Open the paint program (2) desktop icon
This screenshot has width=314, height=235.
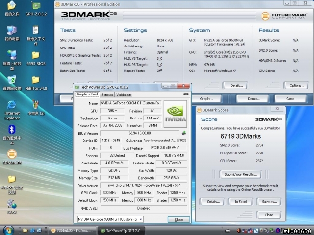coord(36,108)
